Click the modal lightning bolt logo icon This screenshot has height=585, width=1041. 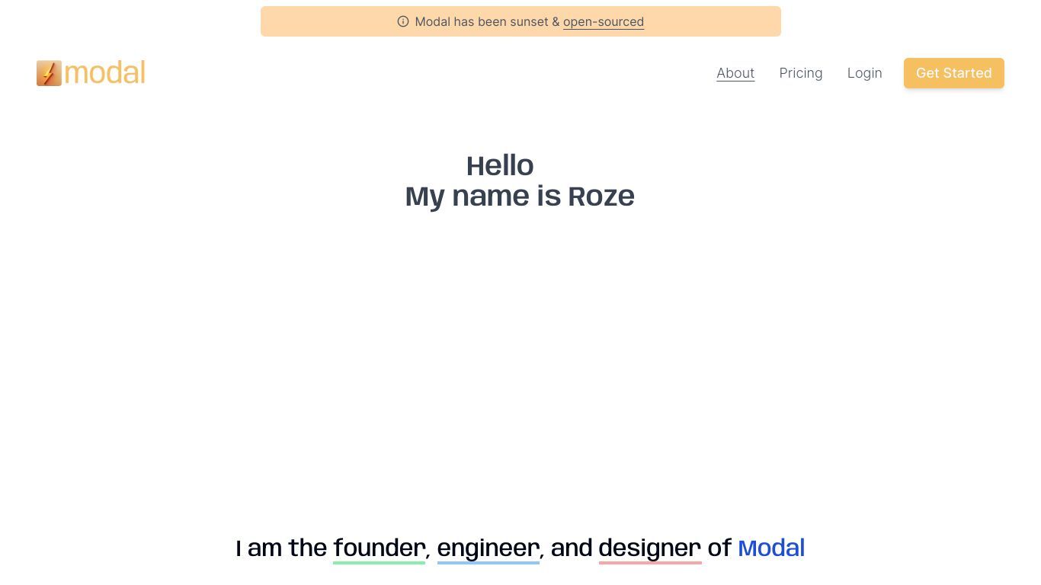(49, 73)
